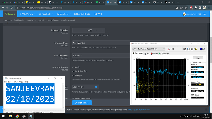Image resolution: width=212 pixels, height=119 pixels.
Task: Switch to the Benchmark tab in HD Tune
Action: (x=138, y=54)
